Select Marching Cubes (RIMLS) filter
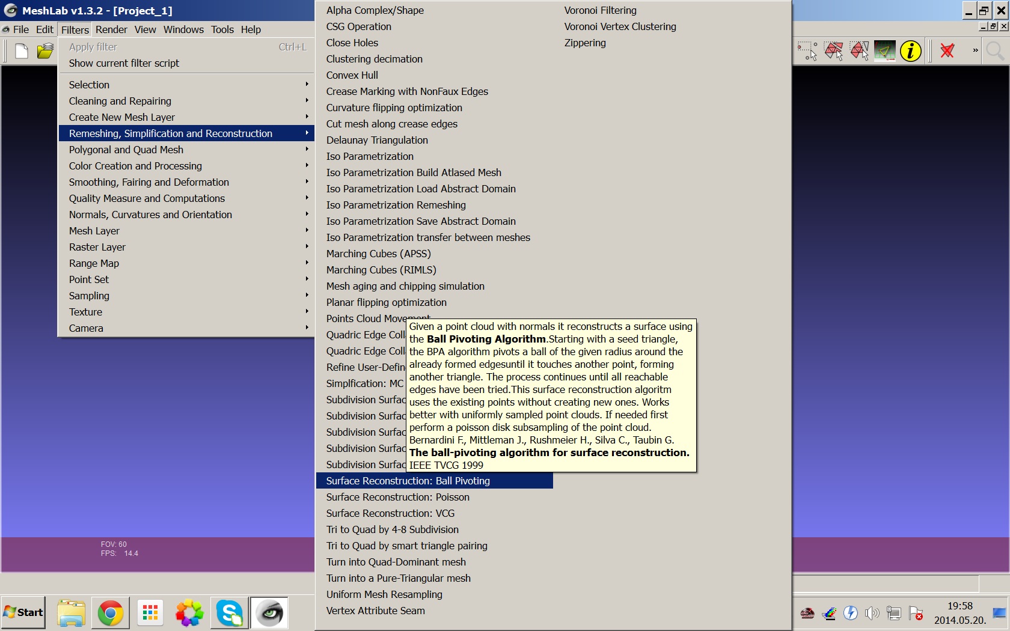The width and height of the screenshot is (1010, 631). pos(434,270)
